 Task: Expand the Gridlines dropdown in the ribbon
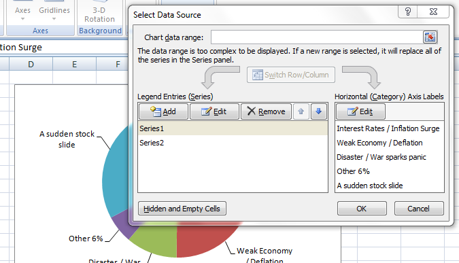(x=54, y=13)
